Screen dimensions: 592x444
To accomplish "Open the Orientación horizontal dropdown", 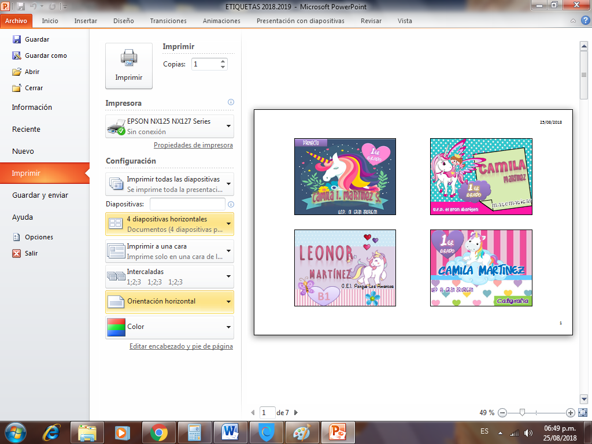I will coord(169,302).
